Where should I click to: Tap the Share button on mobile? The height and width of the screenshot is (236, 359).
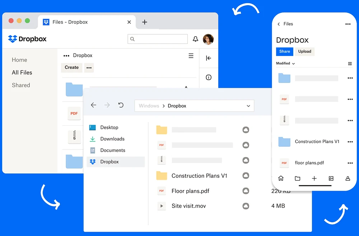(x=285, y=52)
